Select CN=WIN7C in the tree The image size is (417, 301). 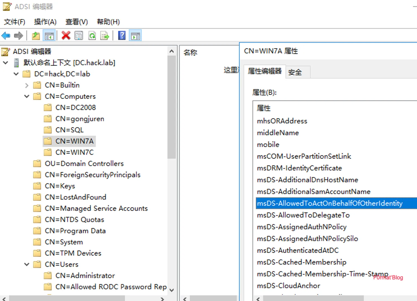coord(74,152)
